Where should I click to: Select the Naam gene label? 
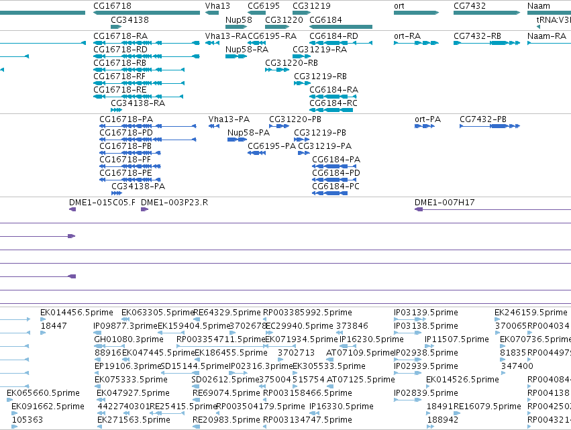tap(539, 6)
